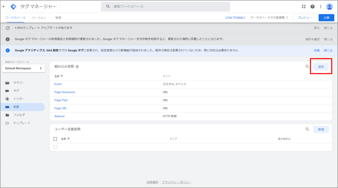Click the 最終更新日 column header

(x=284, y=139)
